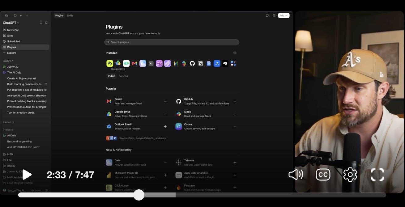The height and width of the screenshot is (207, 405).
Task: Click the refresh icon in the top bar
Action: coord(267,15)
